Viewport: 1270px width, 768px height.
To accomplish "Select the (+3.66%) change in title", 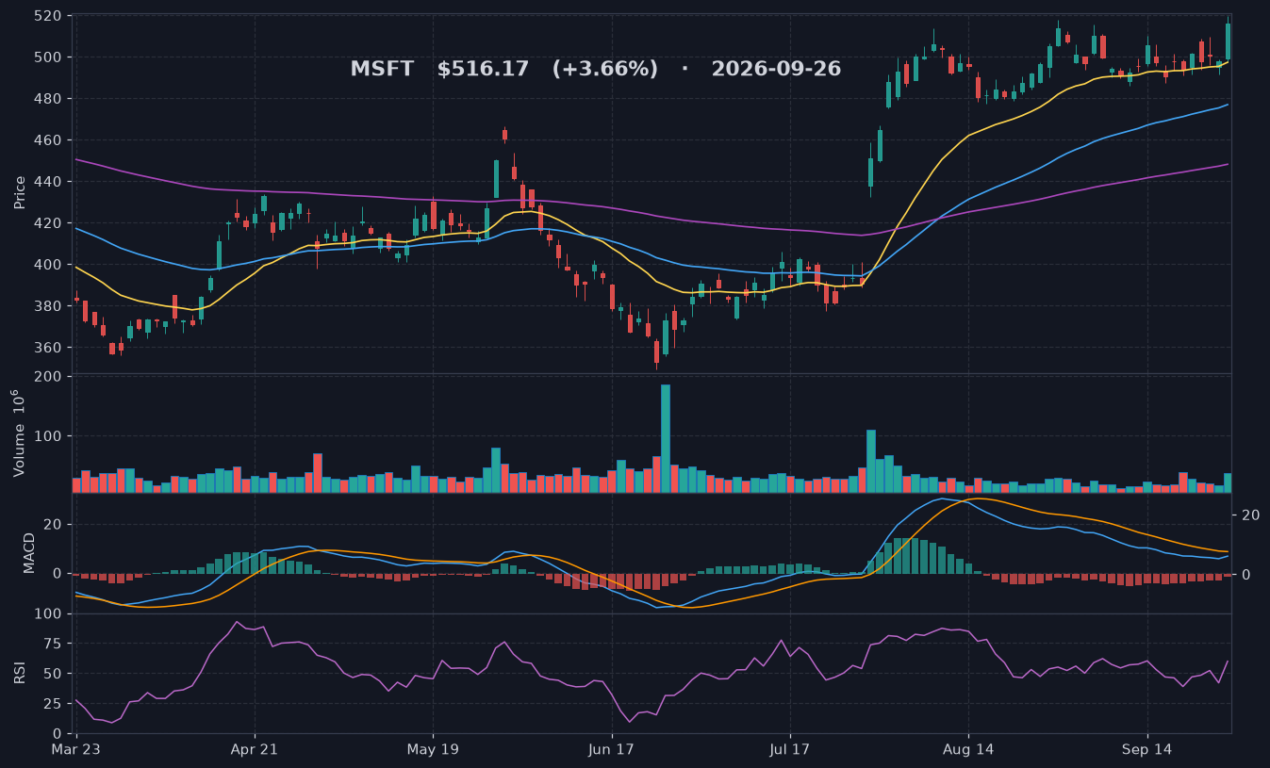I will coord(605,69).
